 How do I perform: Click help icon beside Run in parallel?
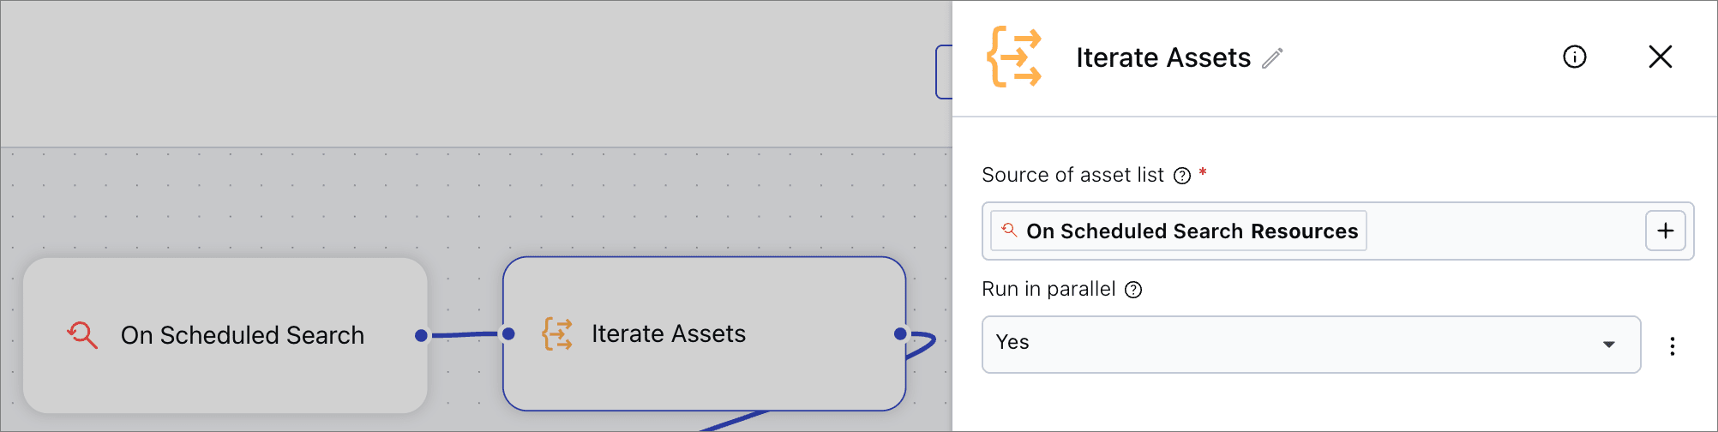tap(1133, 290)
